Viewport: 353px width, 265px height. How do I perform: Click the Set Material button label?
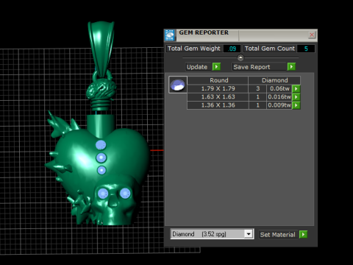tap(278, 235)
